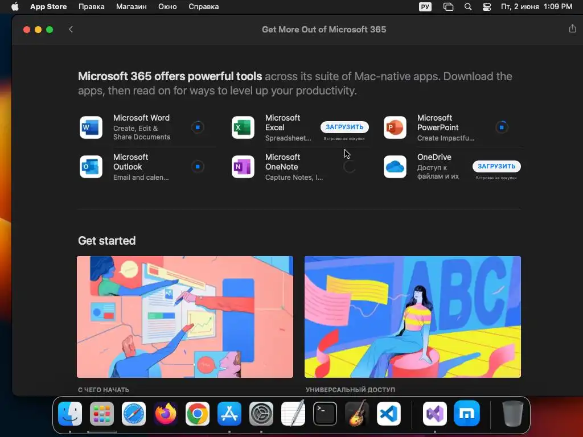Launch Maxthon browser from the Dock
Screen dimensions: 583x437
[467, 414]
